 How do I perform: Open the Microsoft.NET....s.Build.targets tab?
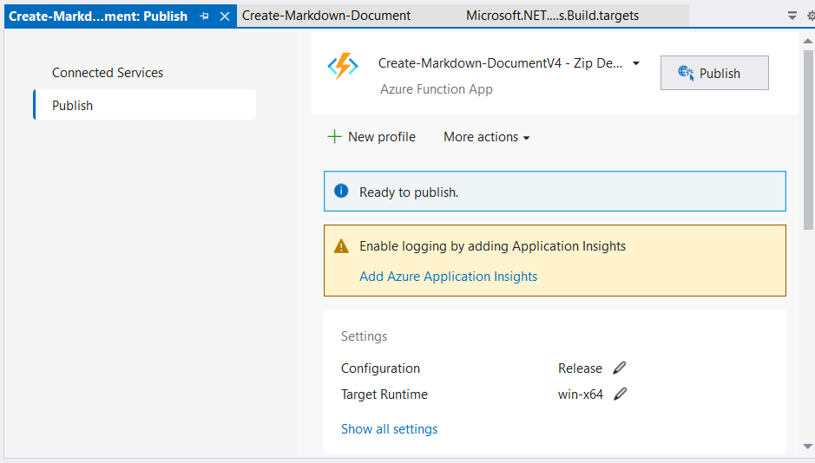552,16
